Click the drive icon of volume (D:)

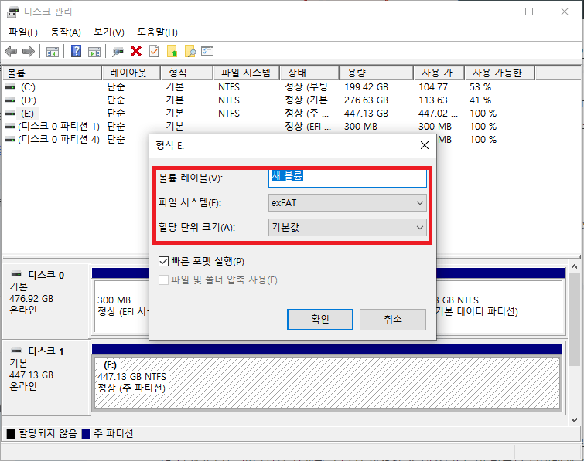coord(10,100)
